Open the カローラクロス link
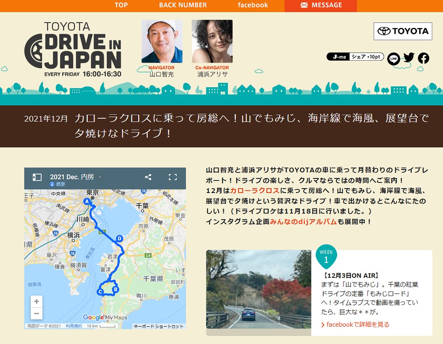Image resolution: width=443 pixels, height=344 pixels. click(x=255, y=191)
